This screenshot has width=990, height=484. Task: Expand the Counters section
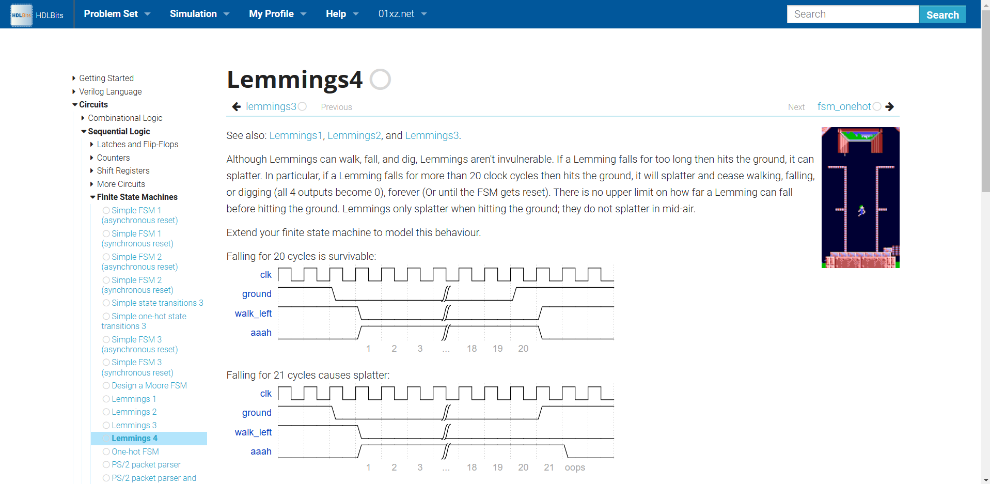point(91,158)
